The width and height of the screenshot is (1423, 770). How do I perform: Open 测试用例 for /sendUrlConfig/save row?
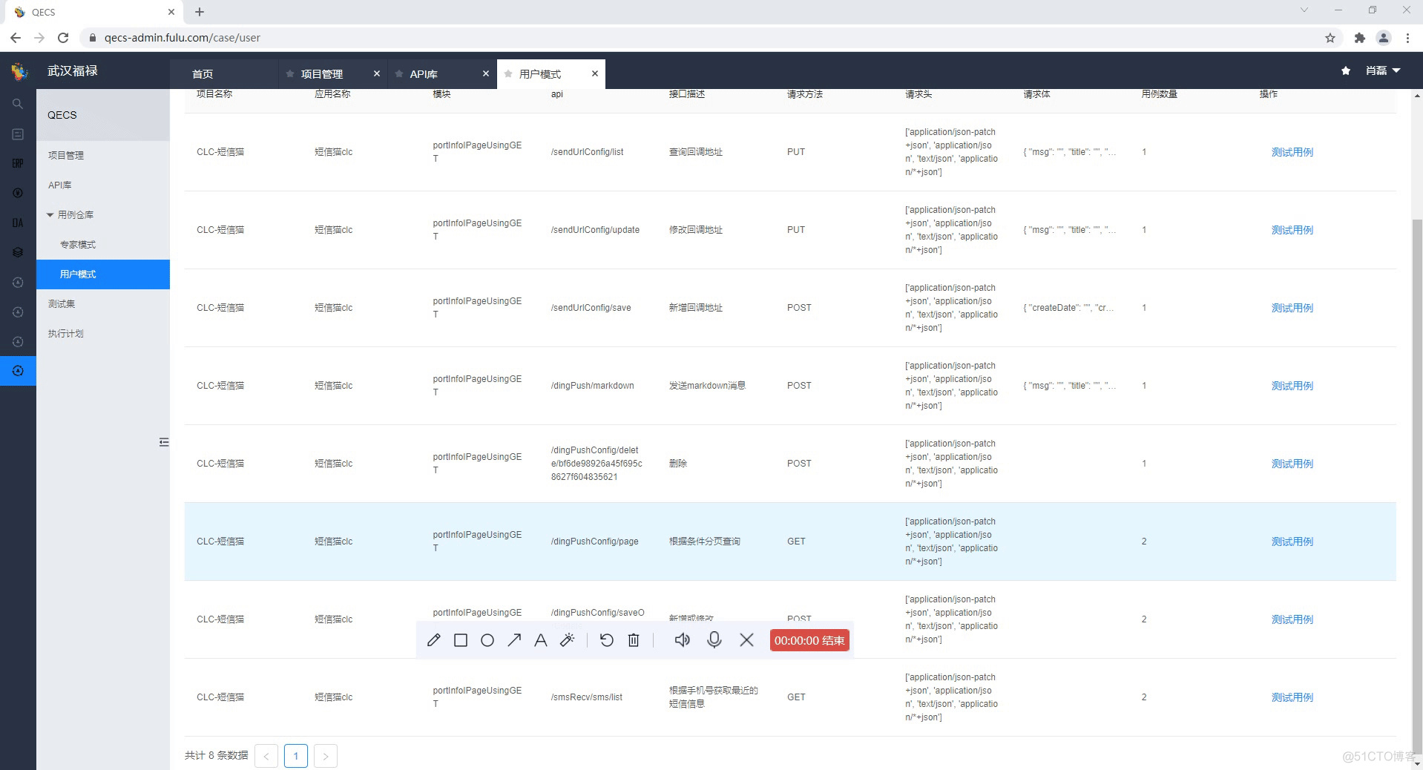pyautogui.click(x=1292, y=308)
